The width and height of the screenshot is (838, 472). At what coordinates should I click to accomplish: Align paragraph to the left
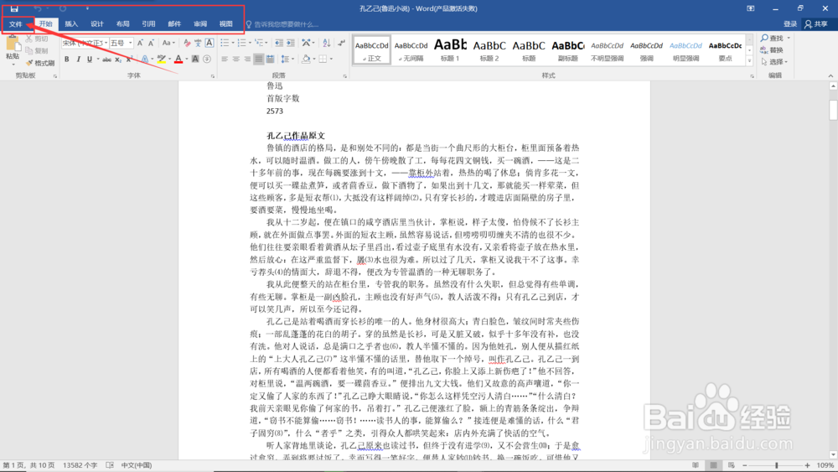[225, 59]
